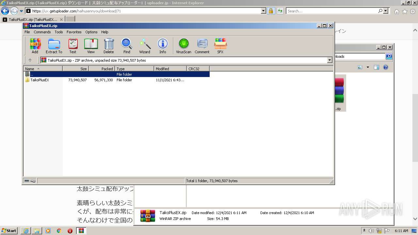
Task: Click the IE search box
Action: (332, 11)
